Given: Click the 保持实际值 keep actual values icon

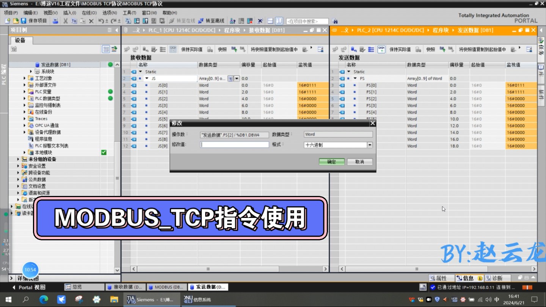Looking at the screenshot, I should coord(192,49).
